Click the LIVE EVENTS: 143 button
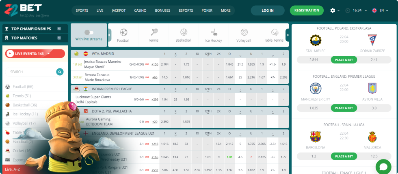Image resolution: width=398 pixels, height=174 pixels. [35, 53]
